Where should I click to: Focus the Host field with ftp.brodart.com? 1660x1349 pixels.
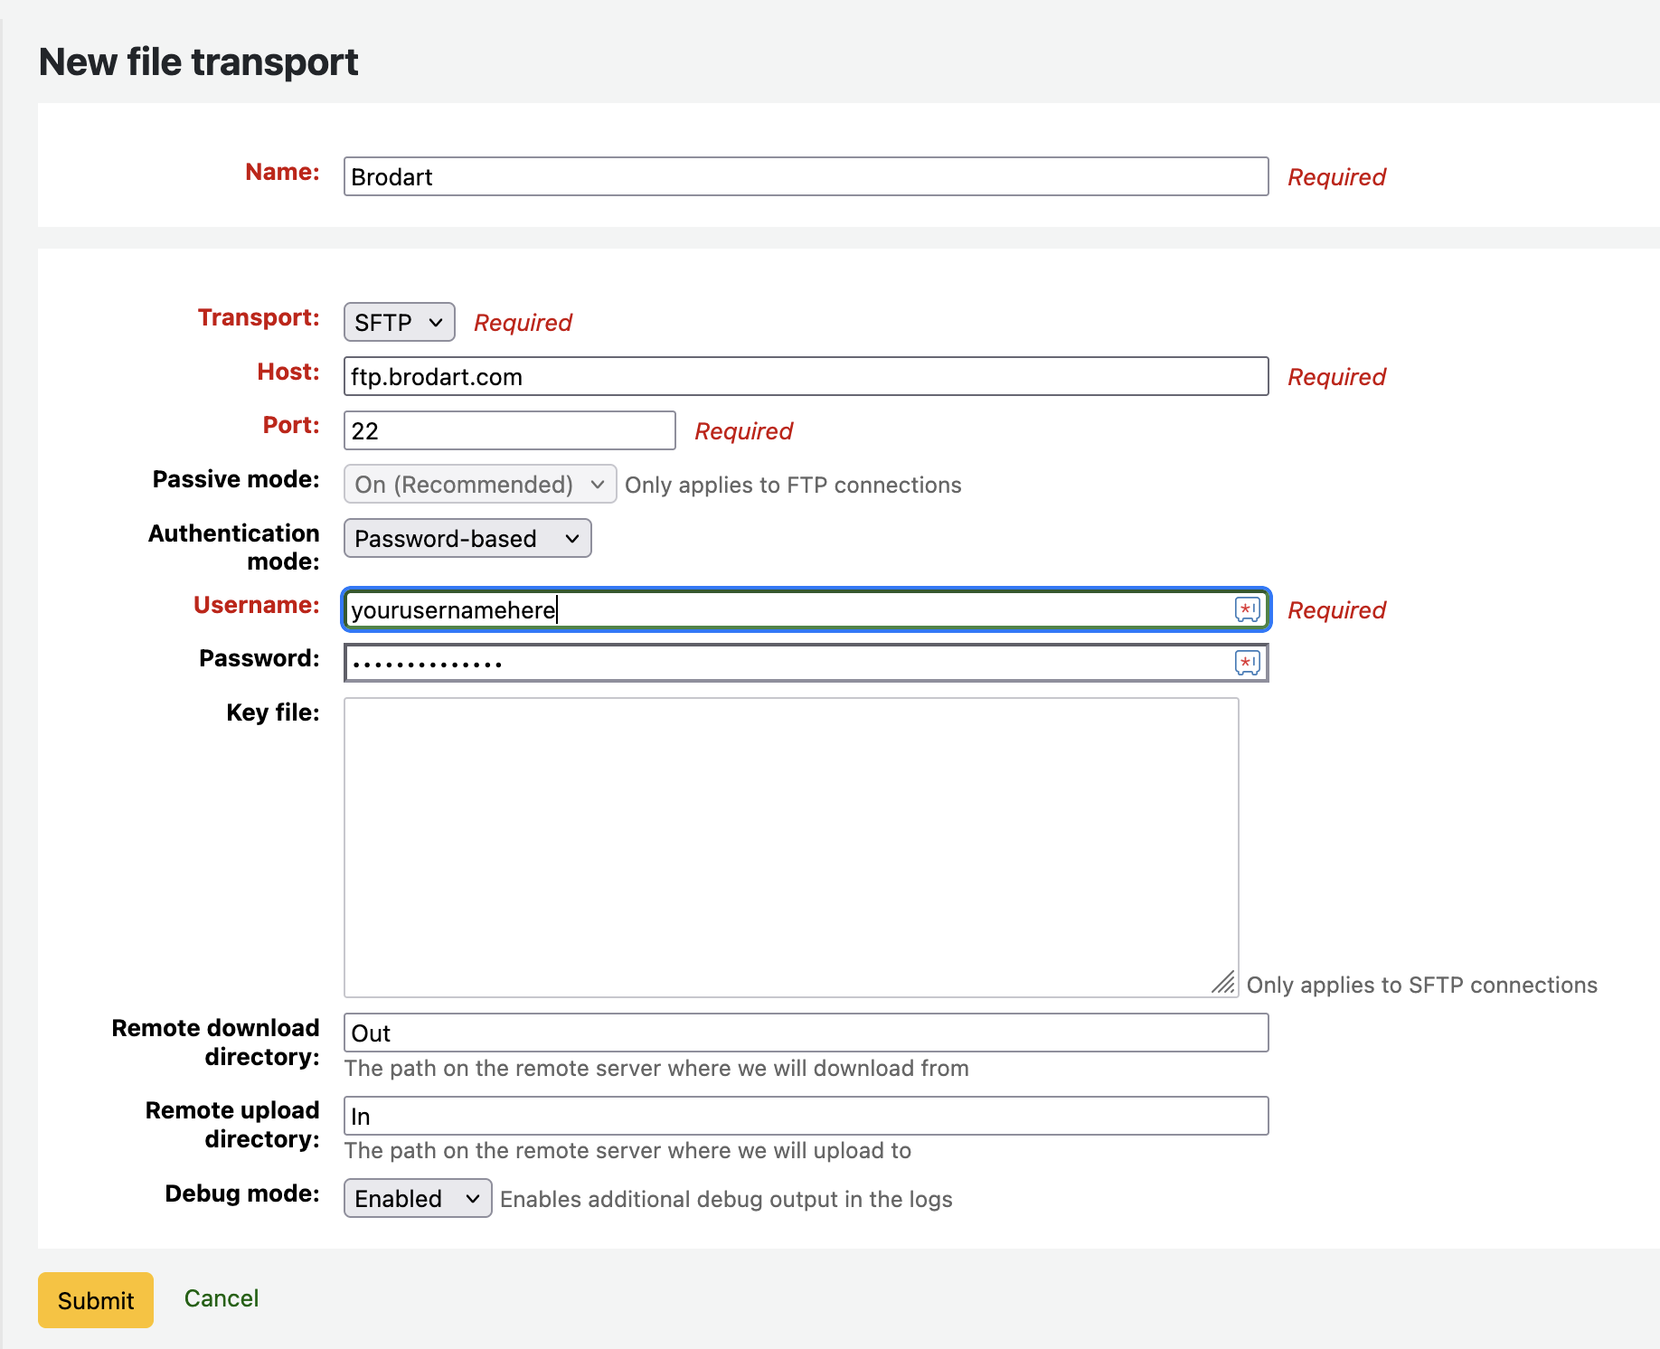805,377
